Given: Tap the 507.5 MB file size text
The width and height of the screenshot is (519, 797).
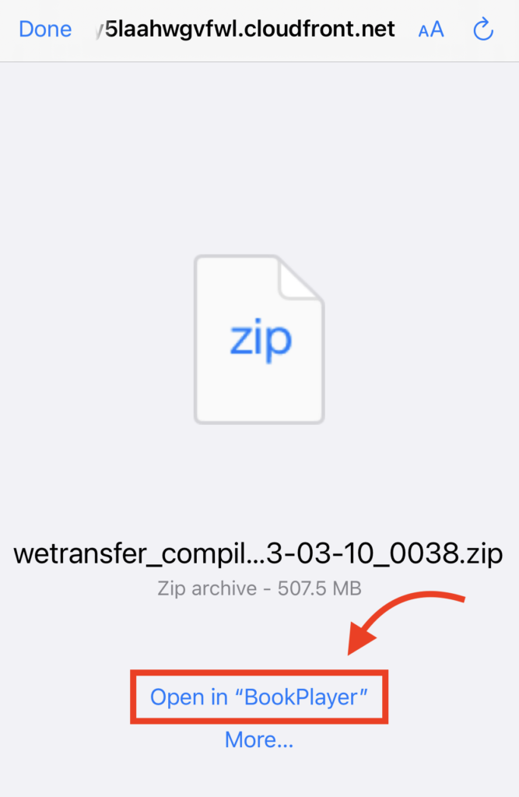Looking at the screenshot, I should point(319,588).
